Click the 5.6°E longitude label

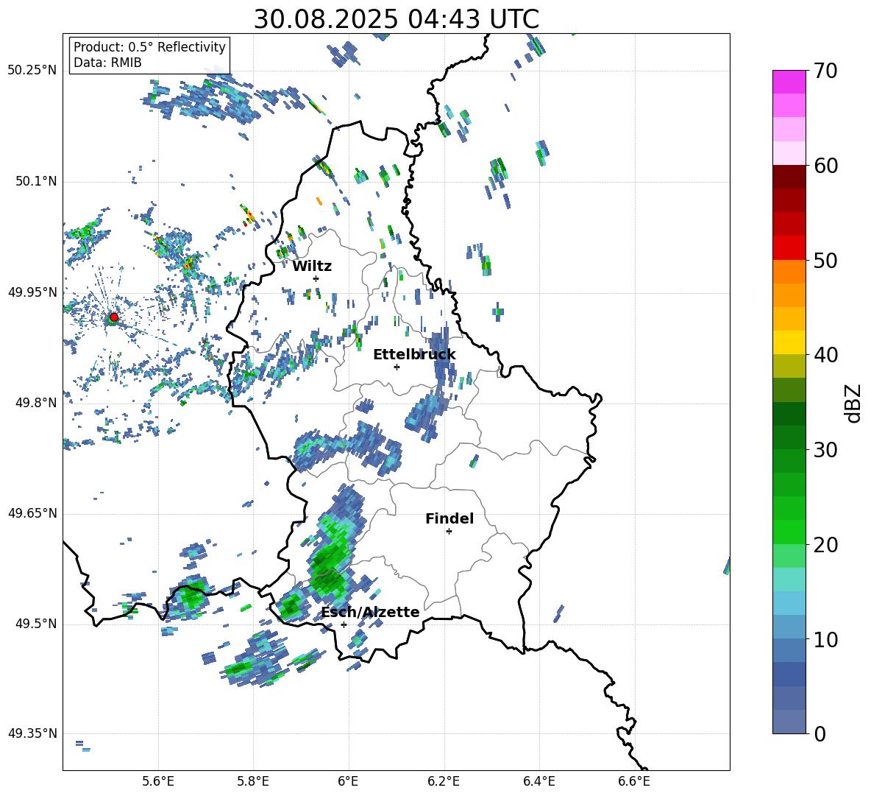[x=158, y=781]
